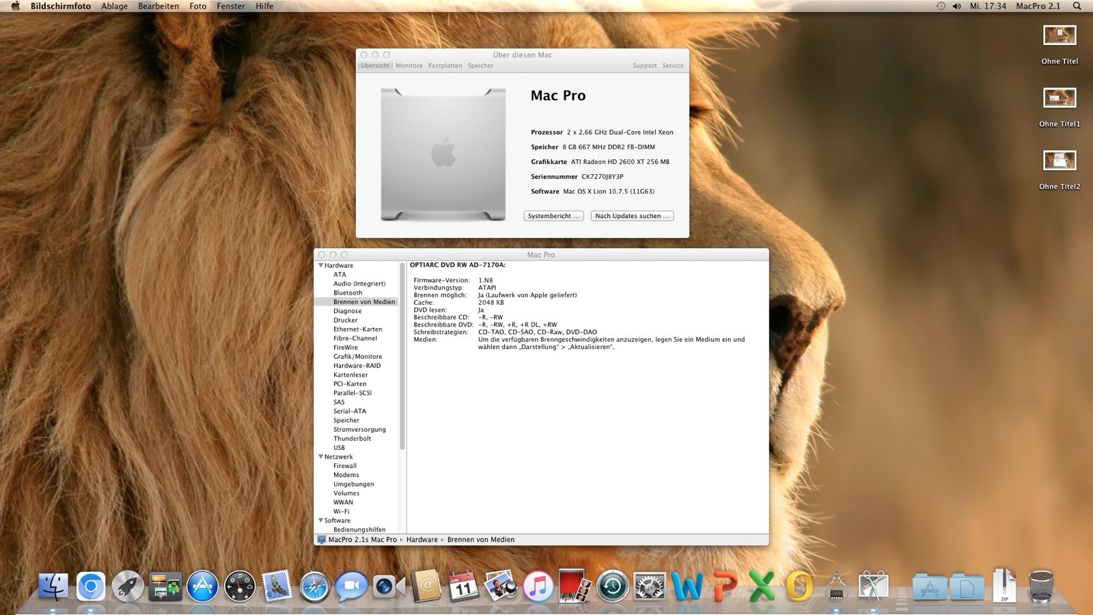Launch Microsoft PowerPoint from the dock
Image resolution: width=1093 pixels, height=615 pixels.
click(724, 586)
